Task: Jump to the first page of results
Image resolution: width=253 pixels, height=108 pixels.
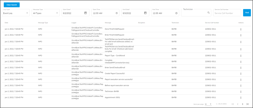Action: click(x=233, y=104)
